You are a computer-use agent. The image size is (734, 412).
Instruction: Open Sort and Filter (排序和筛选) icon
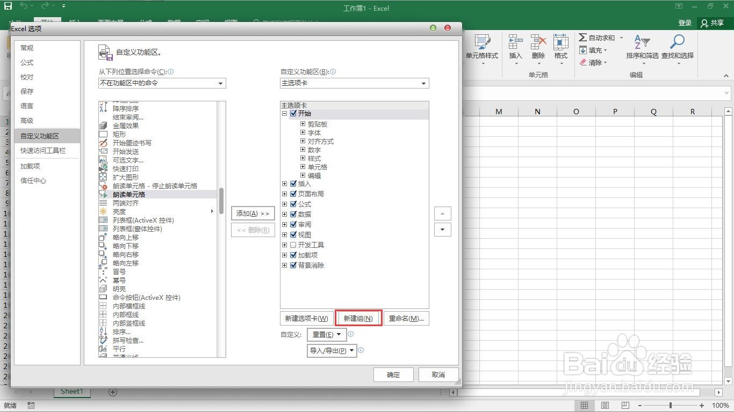(x=642, y=42)
